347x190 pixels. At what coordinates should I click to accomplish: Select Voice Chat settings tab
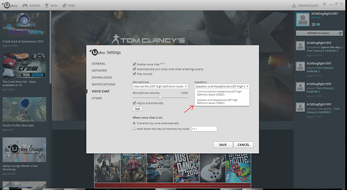(100, 91)
